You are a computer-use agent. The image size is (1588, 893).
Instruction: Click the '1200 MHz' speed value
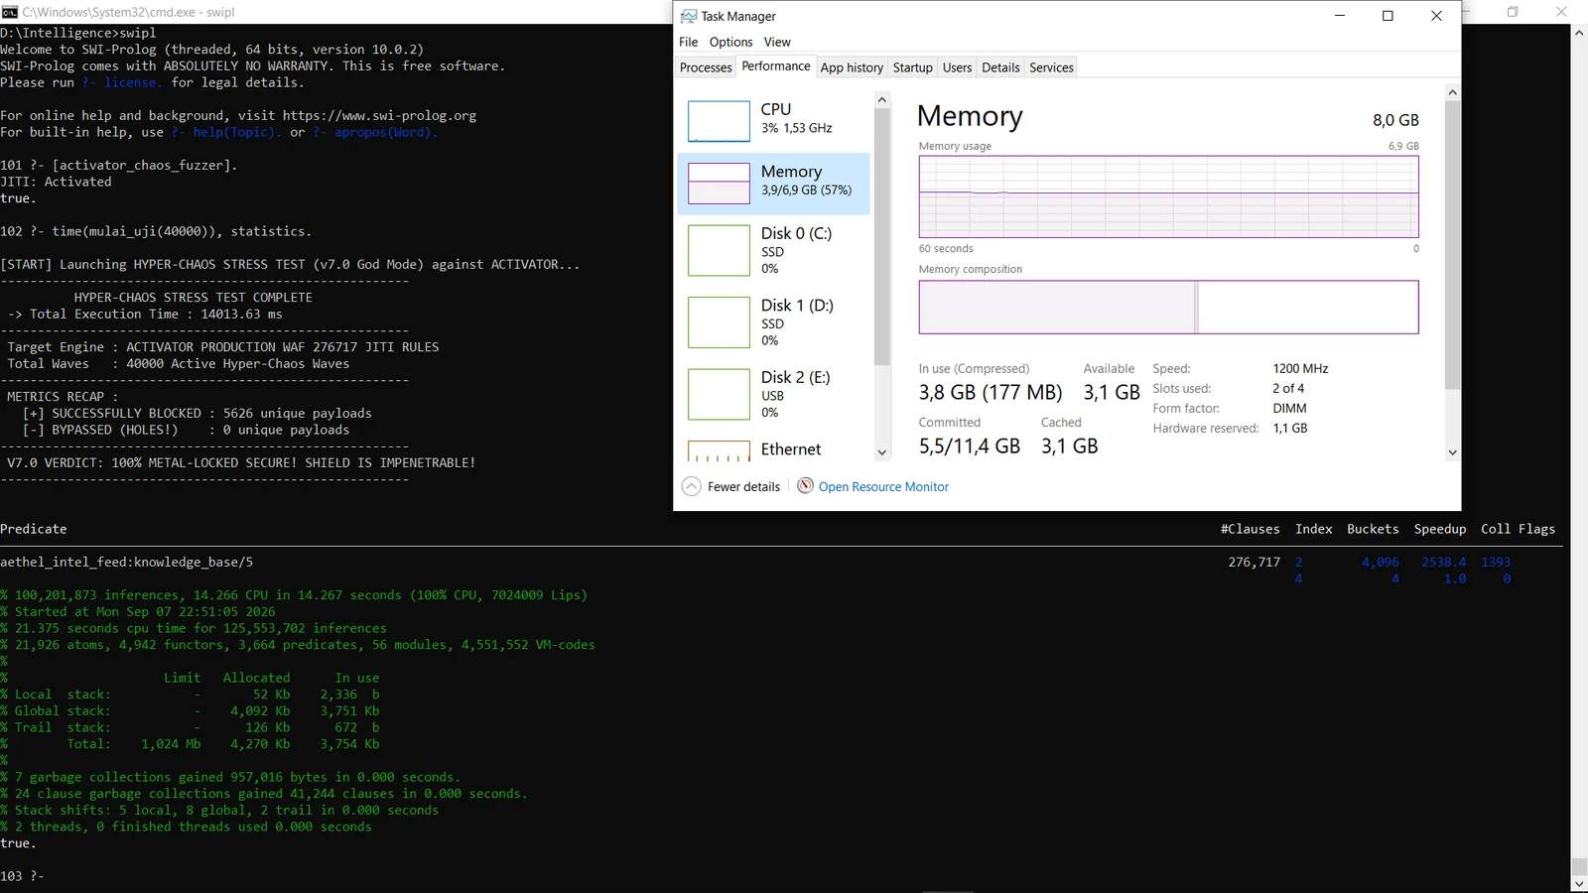[x=1300, y=368]
